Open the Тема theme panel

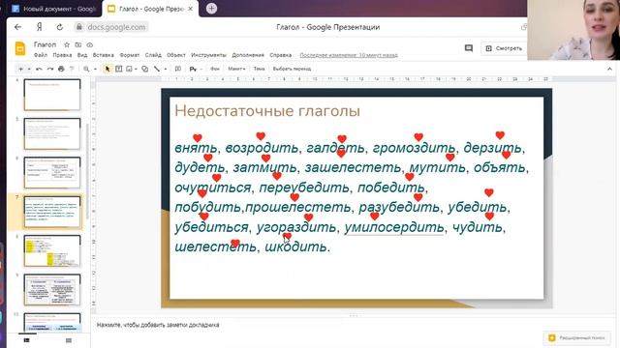coord(259,69)
